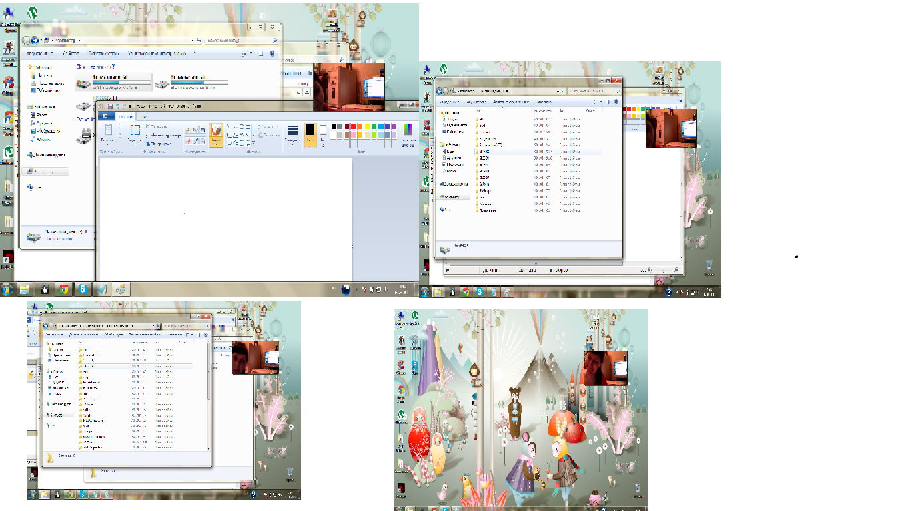Image resolution: width=910 pixels, height=511 pixels.
Task: Click address bar dropdown in Explorer covering Paint
Action: tap(559, 90)
